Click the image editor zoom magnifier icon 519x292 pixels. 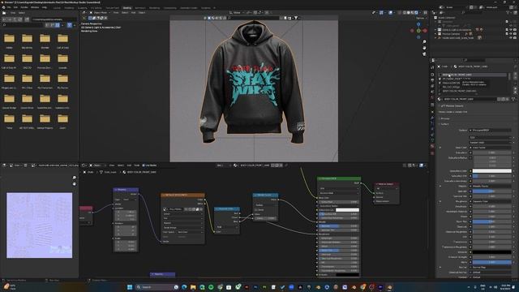pos(75,178)
